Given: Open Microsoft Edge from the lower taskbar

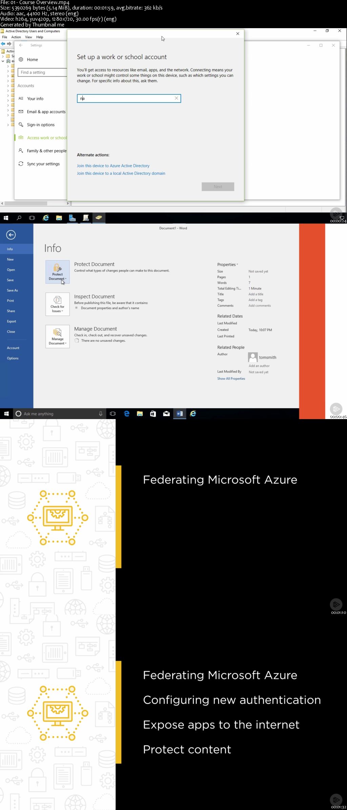Looking at the screenshot, I should (126, 414).
